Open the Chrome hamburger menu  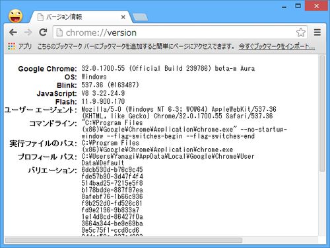pyautogui.click(x=317, y=32)
